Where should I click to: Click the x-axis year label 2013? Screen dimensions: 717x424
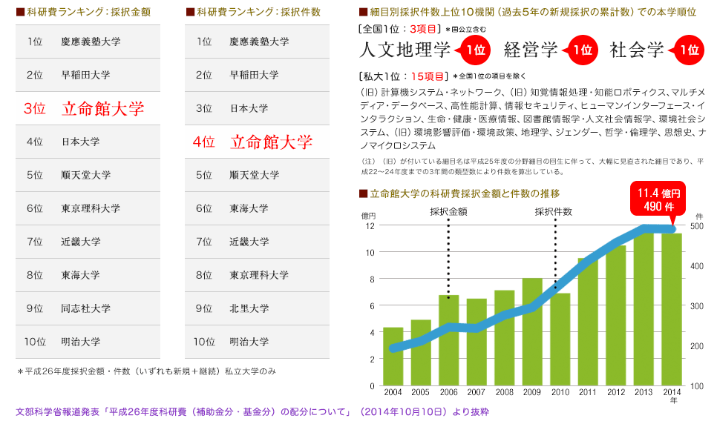(x=644, y=392)
